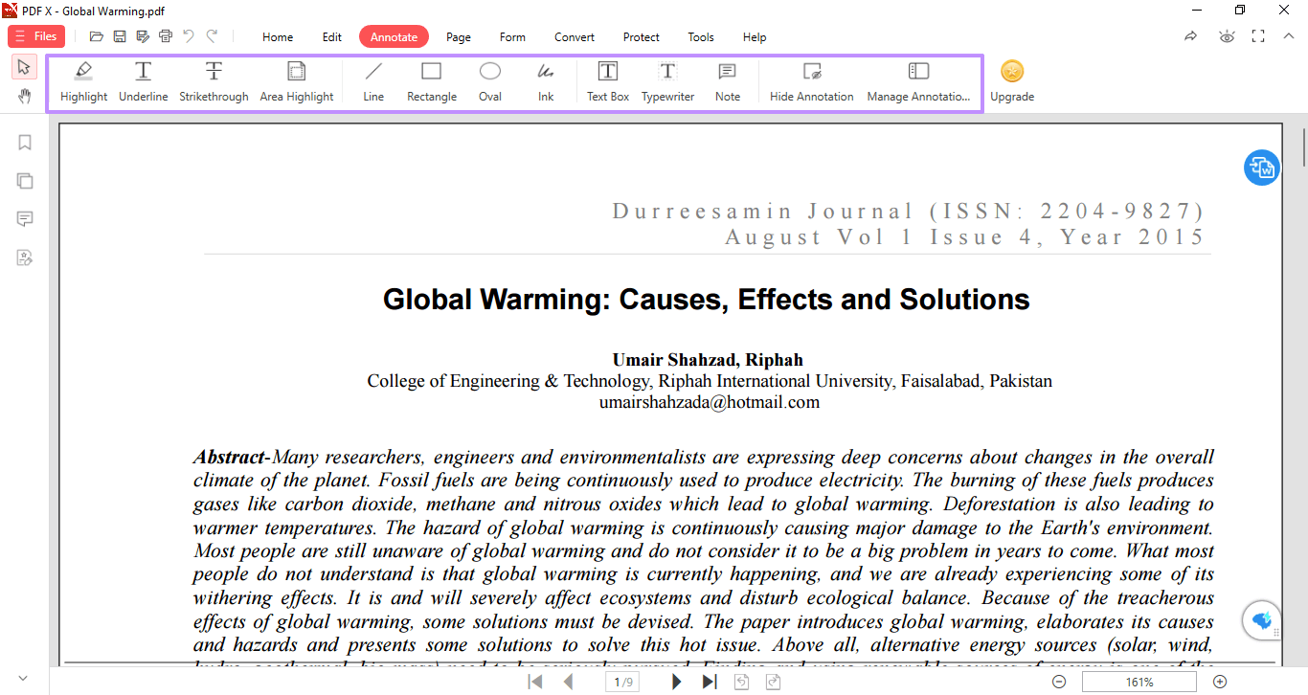This screenshot has width=1308, height=695.
Task: Switch to the Convert menu
Action: (x=574, y=37)
